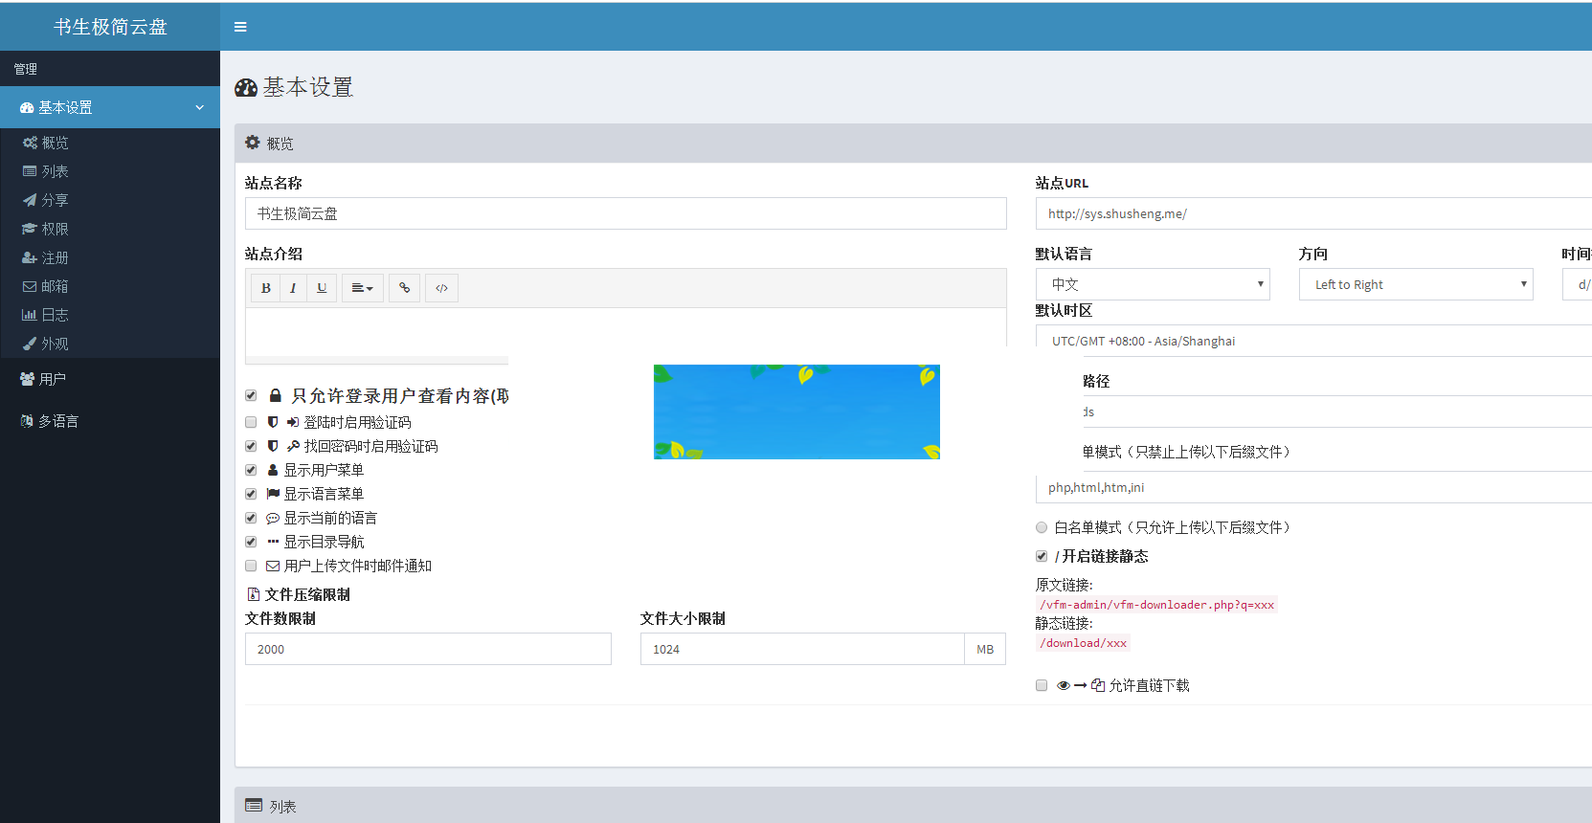
Task: Click the hamburger menu toggle icon
Action: (x=240, y=27)
